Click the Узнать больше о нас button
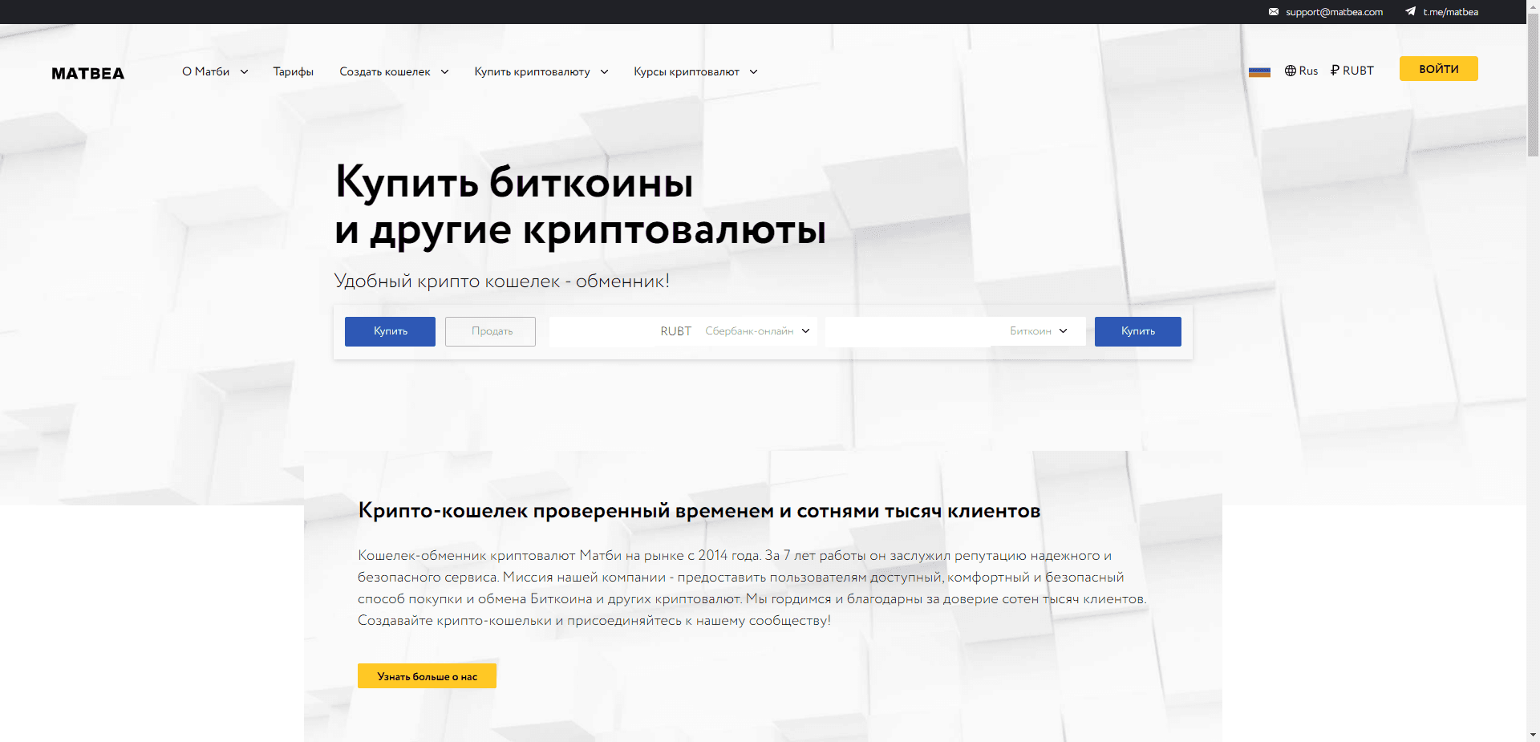The width and height of the screenshot is (1540, 742). point(427,675)
